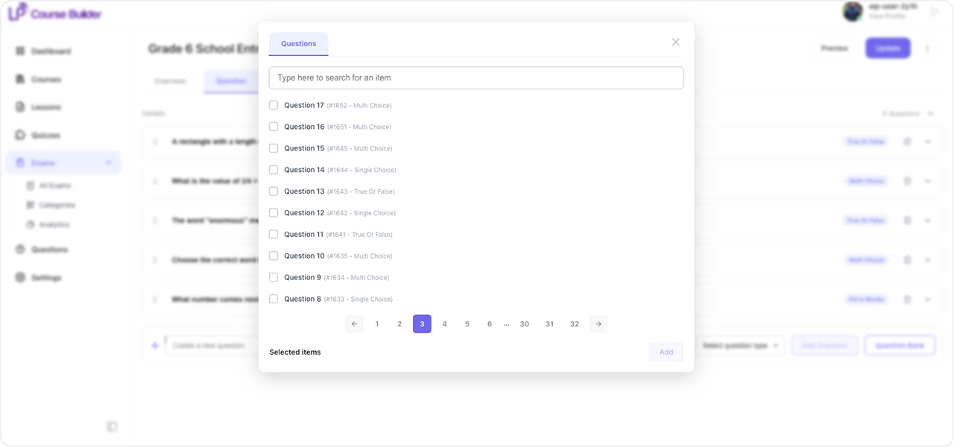954x447 pixels.
Task: Switch to the Questions tab in dialog
Action: tap(298, 44)
